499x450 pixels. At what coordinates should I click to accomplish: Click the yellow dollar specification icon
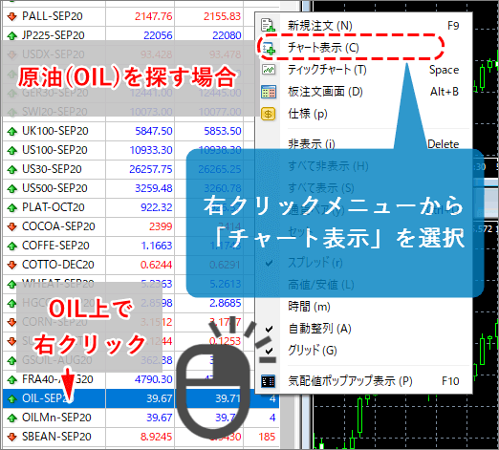tap(269, 114)
